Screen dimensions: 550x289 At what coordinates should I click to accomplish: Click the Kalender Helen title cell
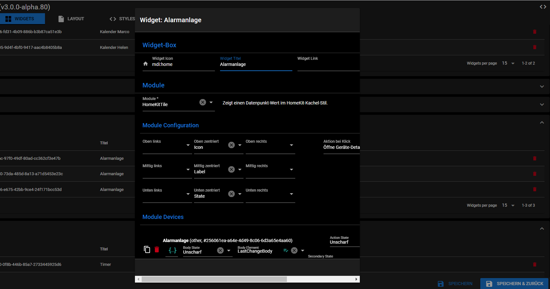pyautogui.click(x=114, y=47)
